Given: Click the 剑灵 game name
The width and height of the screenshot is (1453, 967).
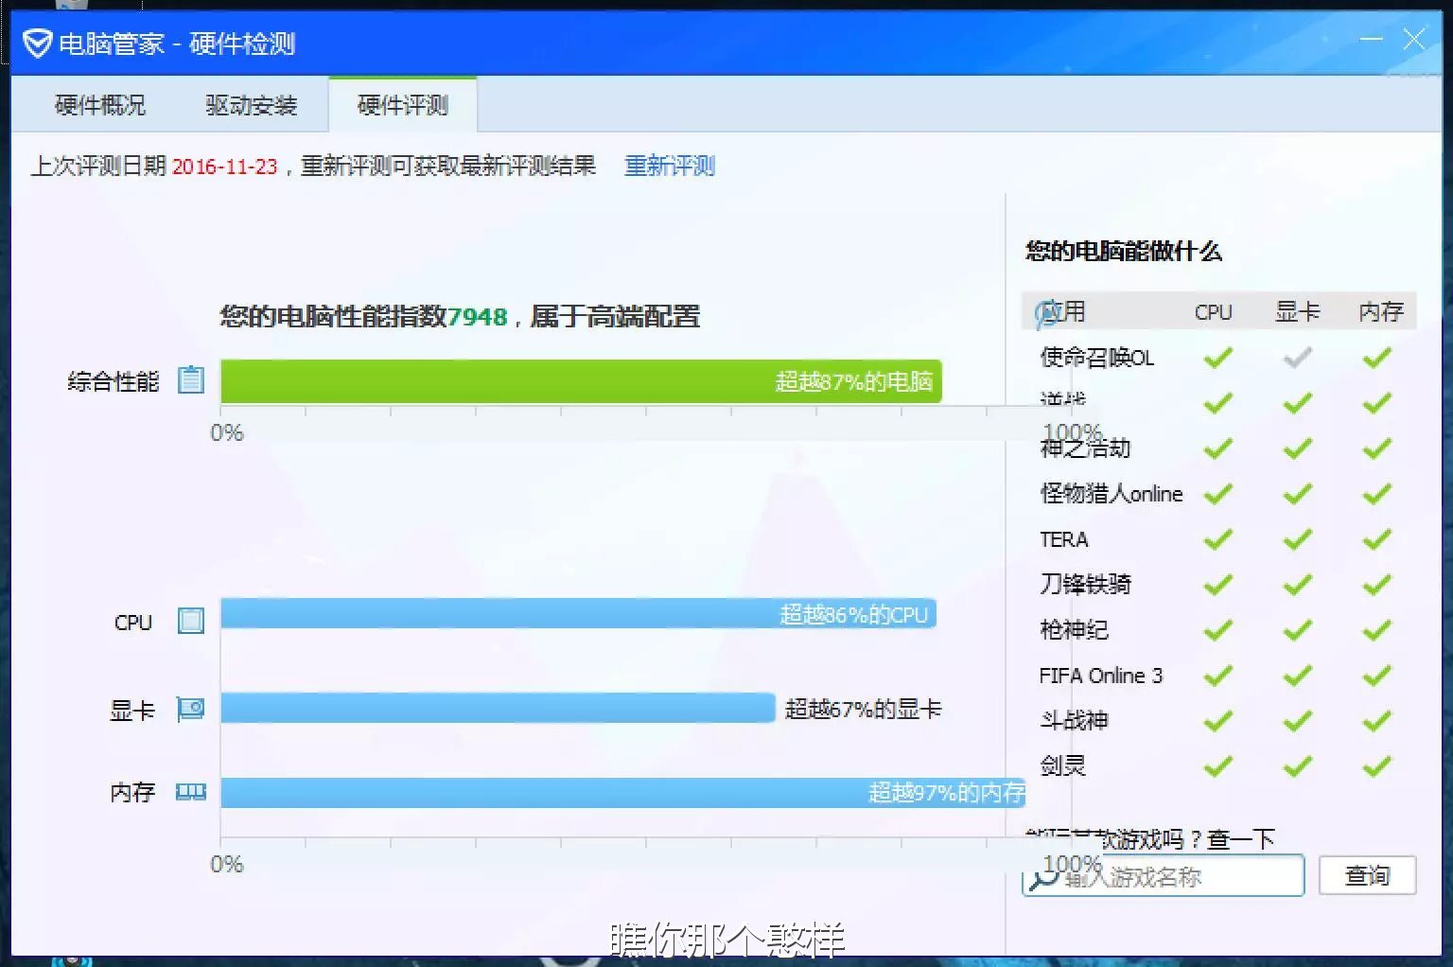Looking at the screenshot, I should point(1063,766).
